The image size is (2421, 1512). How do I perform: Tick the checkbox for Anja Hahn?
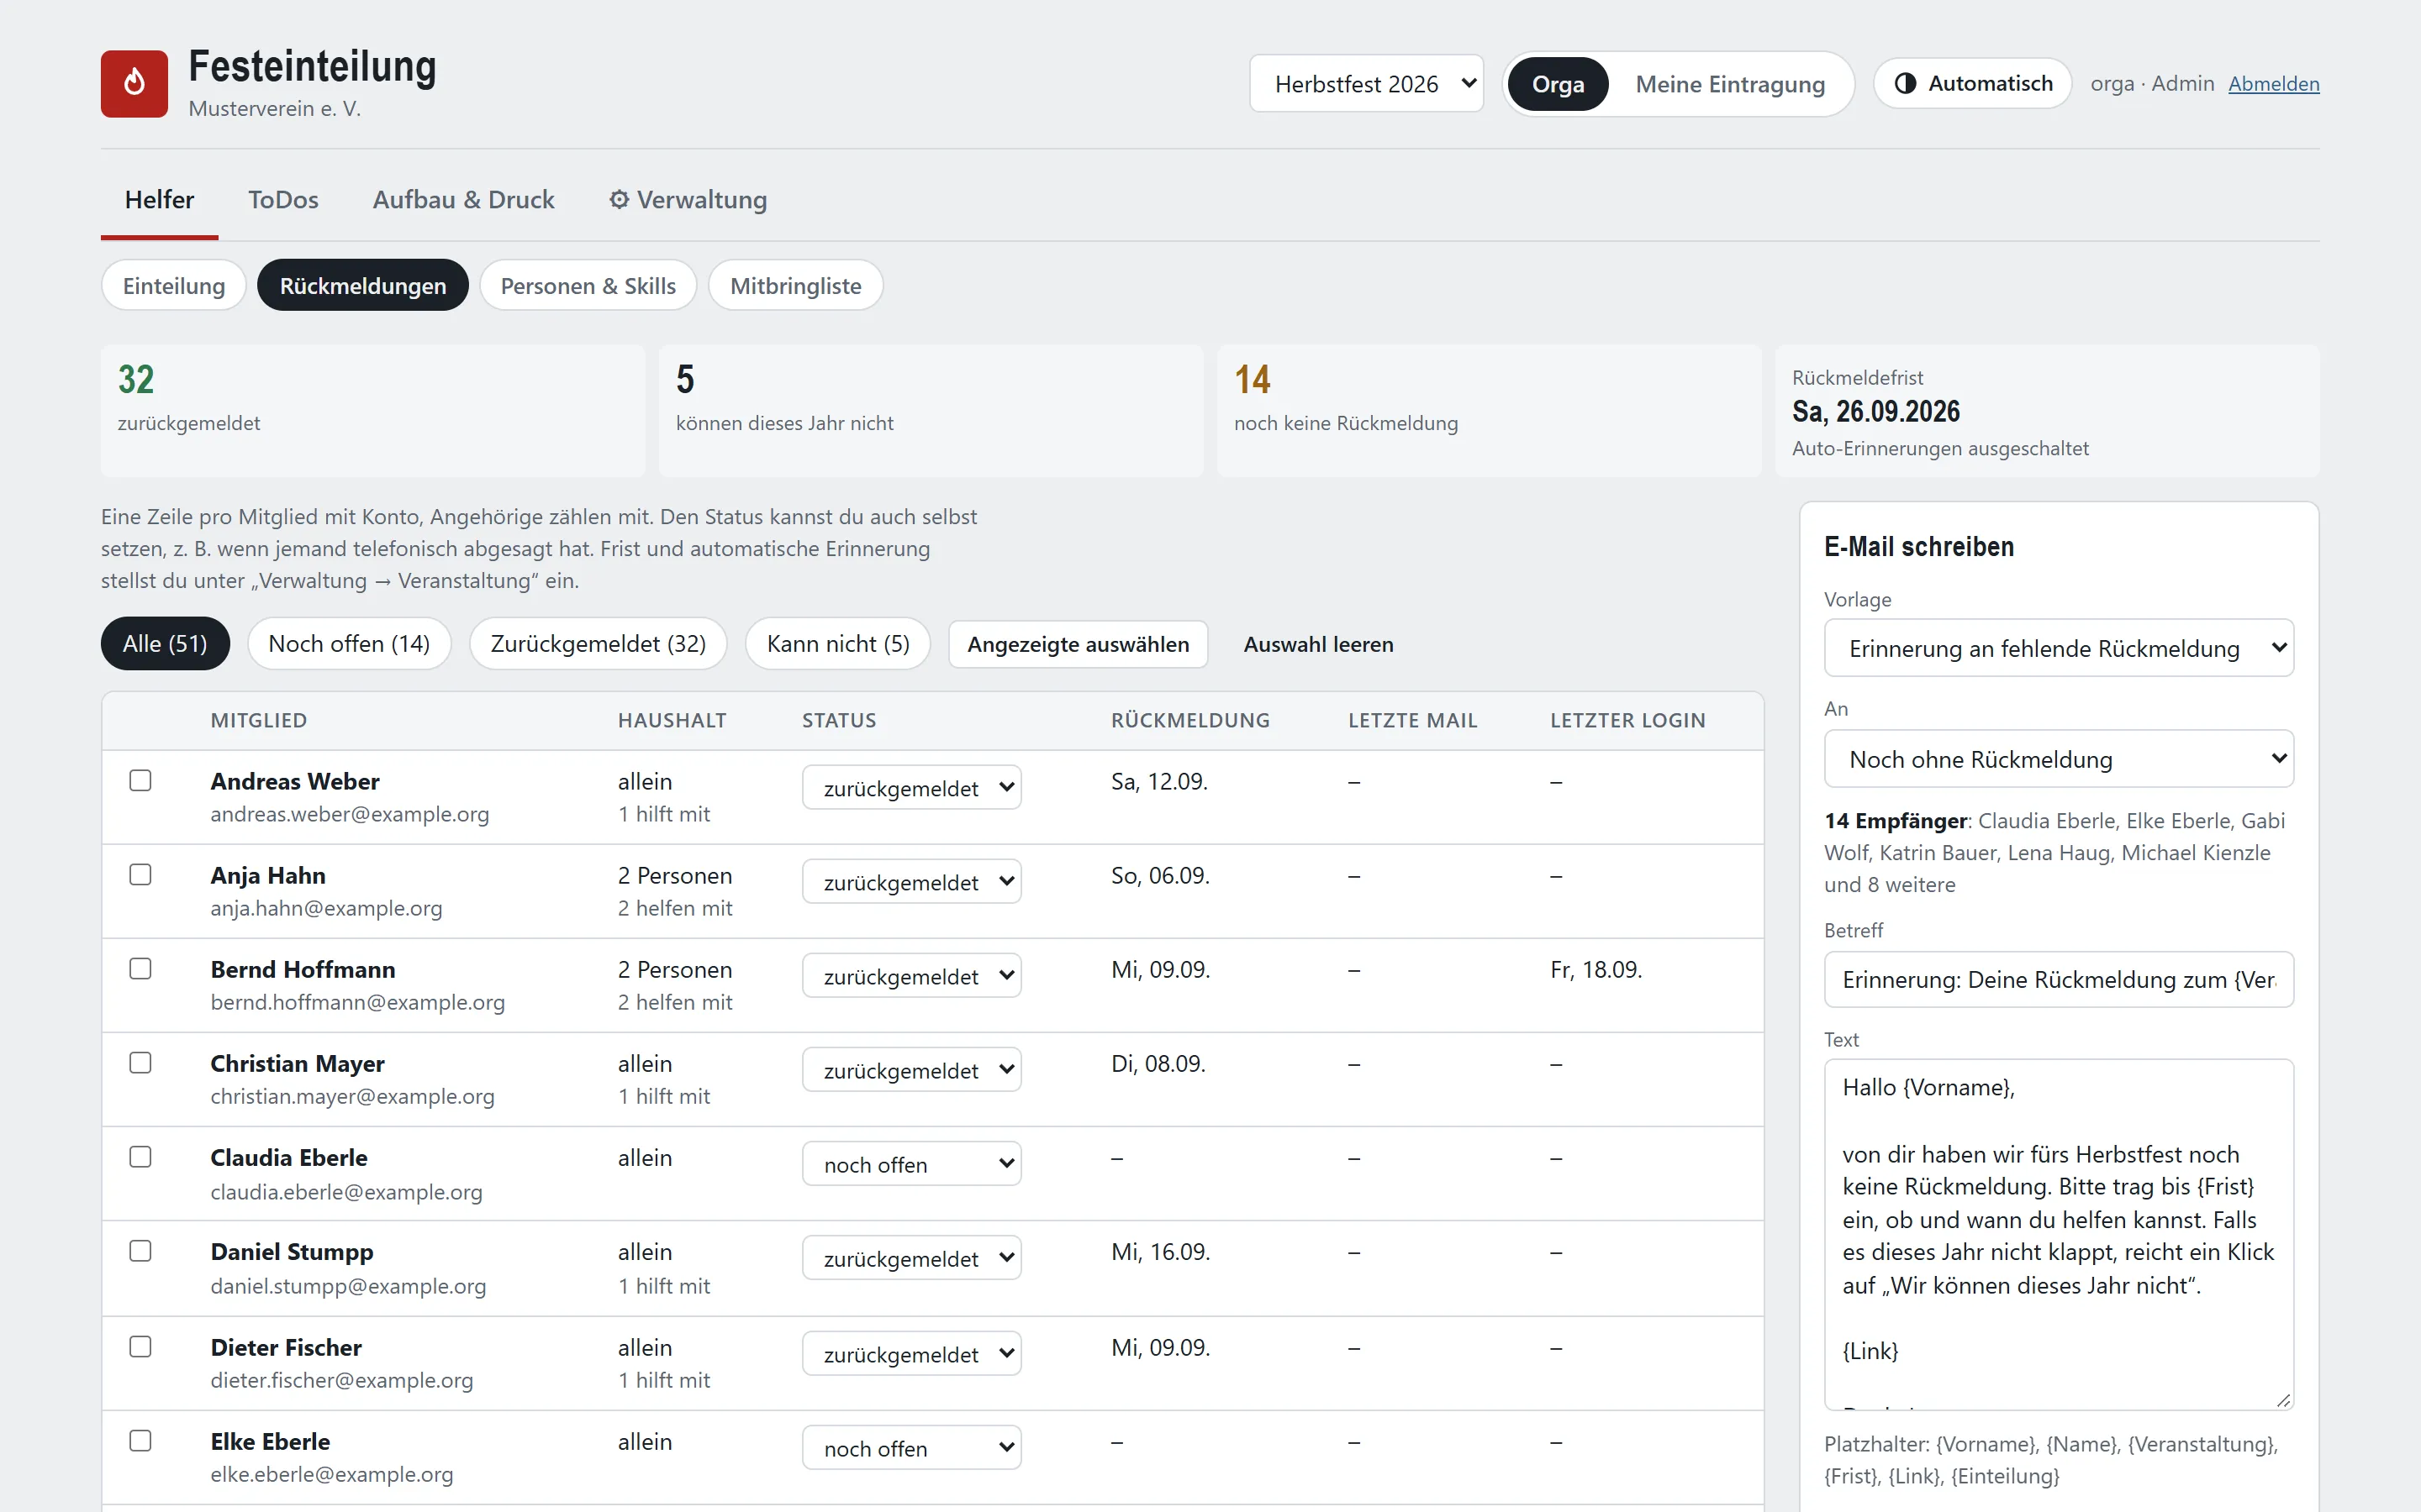140,875
